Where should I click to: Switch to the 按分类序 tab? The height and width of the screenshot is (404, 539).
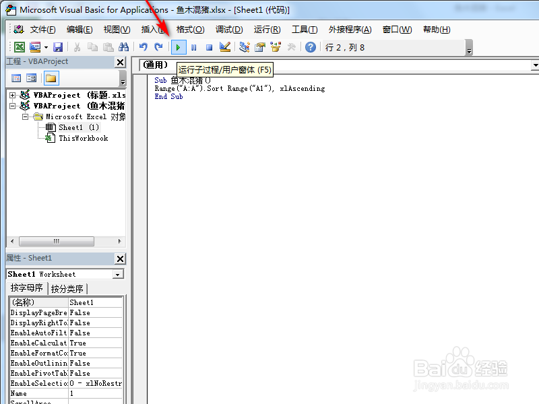67,289
